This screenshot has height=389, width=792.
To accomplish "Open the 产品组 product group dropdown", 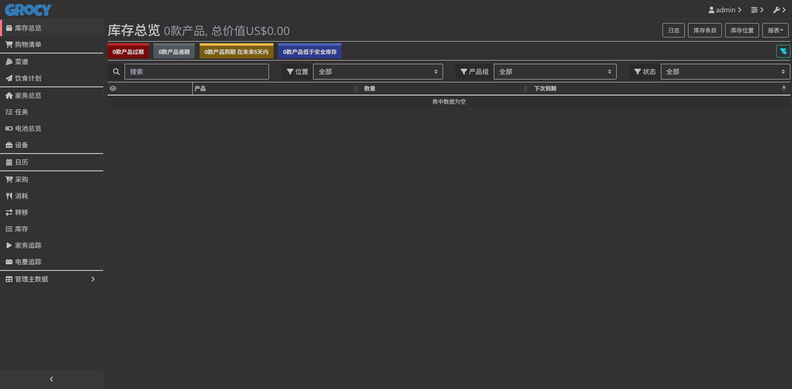I will click(x=555, y=72).
